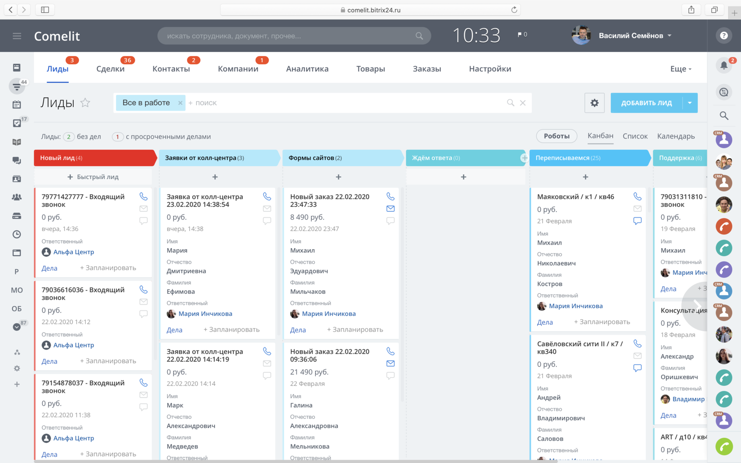Switch to Календарь view

pos(676,136)
